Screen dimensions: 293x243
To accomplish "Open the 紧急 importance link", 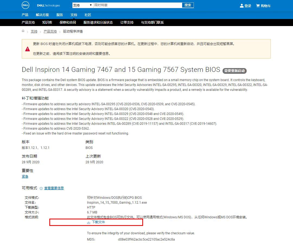I will (25, 177).
